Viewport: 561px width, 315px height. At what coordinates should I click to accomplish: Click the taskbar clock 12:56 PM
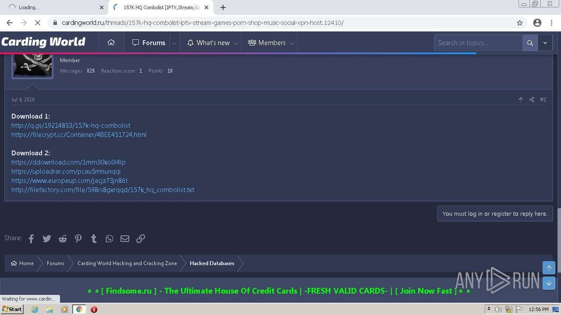pyautogui.click(x=539, y=309)
